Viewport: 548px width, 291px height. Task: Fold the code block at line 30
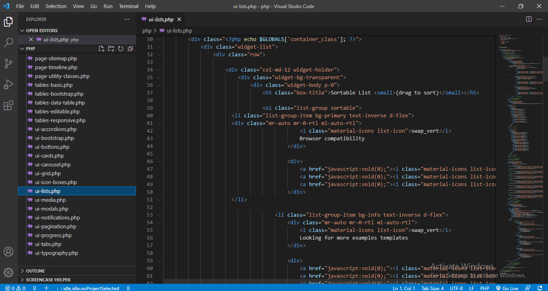click(x=158, y=39)
